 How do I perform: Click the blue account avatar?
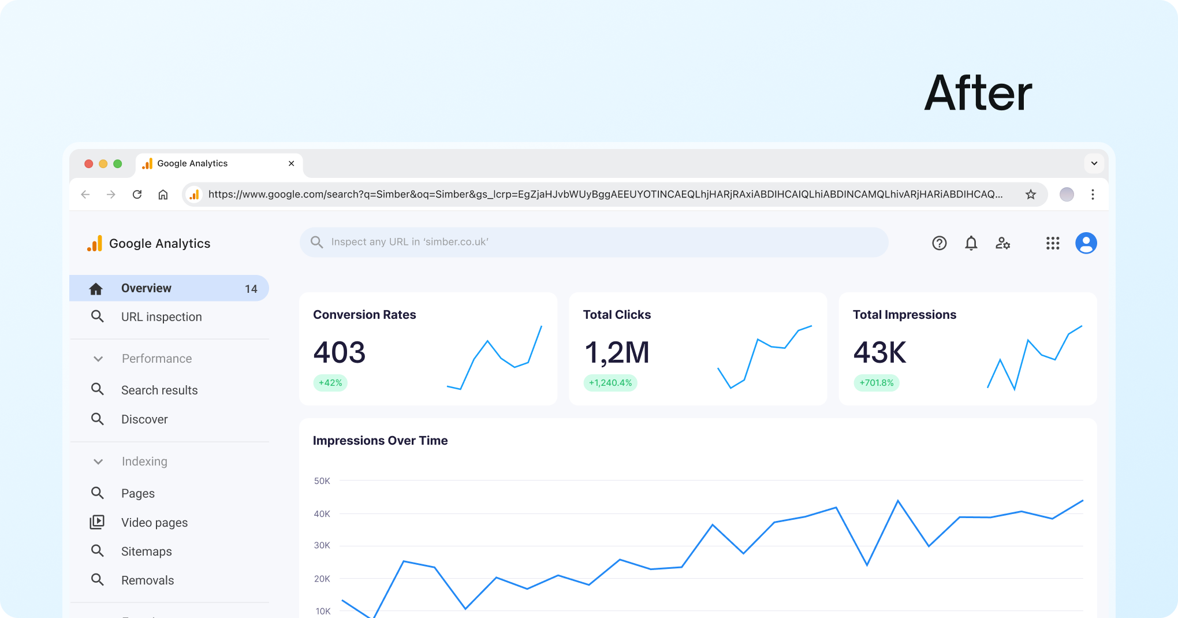click(x=1086, y=243)
